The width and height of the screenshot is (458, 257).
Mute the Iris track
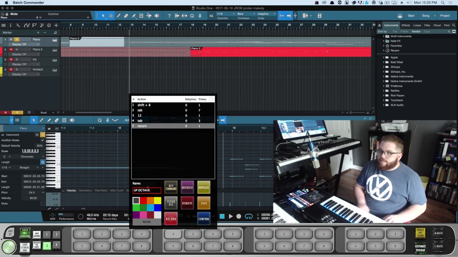pyautogui.click(x=11, y=60)
